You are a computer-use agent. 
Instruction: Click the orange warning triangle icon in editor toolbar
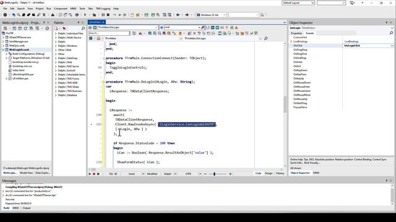pyautogui.click(x=236, y=27)
